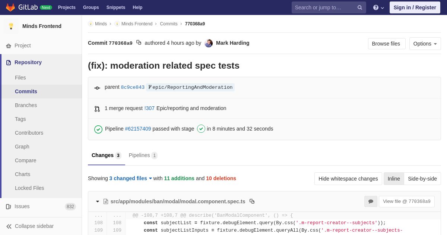447x235 pixels.
Task: Click Browse files button
Action: pyautogui.click(x=386, y=44)
